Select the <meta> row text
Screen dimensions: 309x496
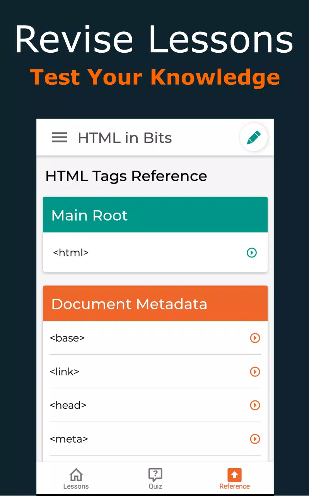(x=69, y=439)
